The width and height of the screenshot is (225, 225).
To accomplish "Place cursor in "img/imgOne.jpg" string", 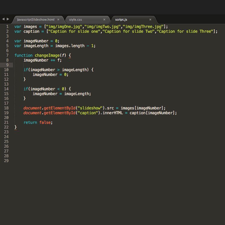I will (64, 26).
